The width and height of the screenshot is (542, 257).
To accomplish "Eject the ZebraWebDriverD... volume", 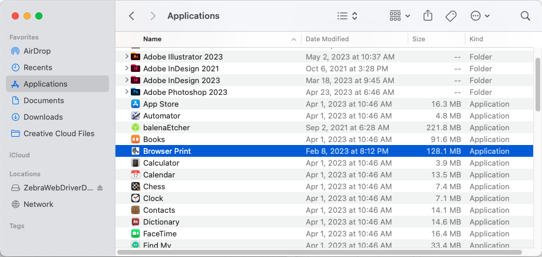I will coord(100,188).
